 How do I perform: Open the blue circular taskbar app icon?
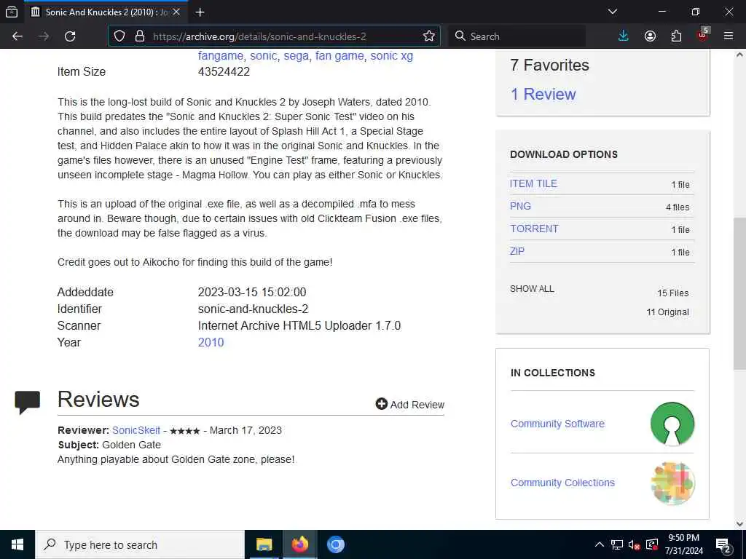coord(335,544)
